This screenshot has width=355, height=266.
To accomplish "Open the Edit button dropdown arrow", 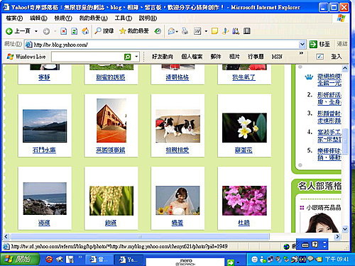I will coord(206,31).
